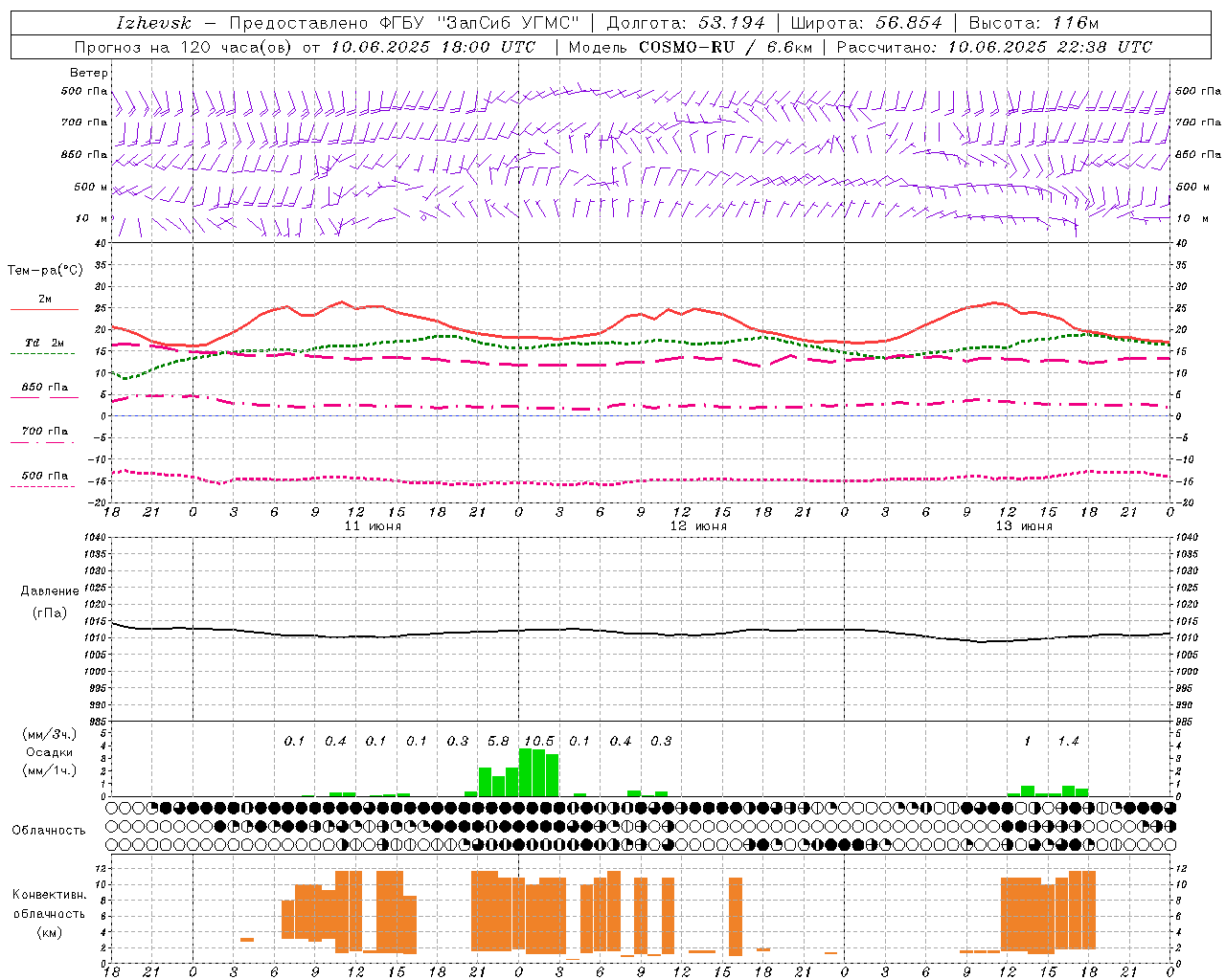Click the "500 м" wind level label at left
The height and width of the screenshot is (980, 1226).
91,188
